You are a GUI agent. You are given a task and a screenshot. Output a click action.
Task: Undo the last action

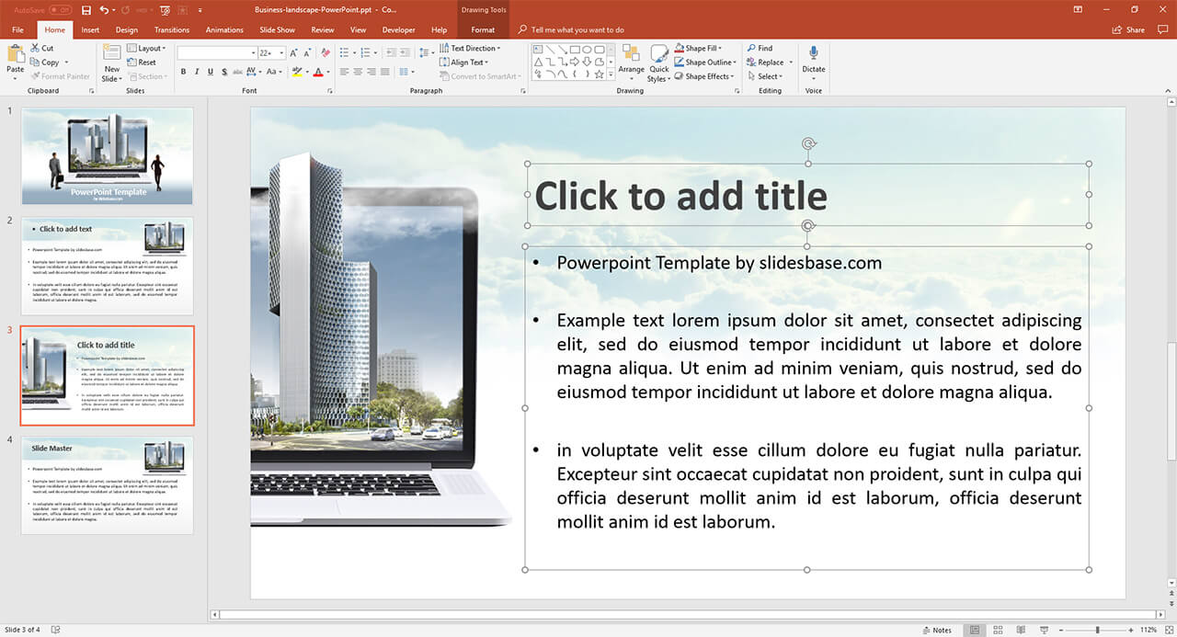coord(104,10)
